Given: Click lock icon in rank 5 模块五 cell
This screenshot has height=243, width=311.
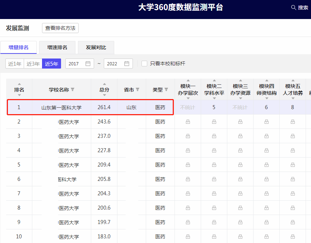Looking at the screenshot, I should (293, 165).
